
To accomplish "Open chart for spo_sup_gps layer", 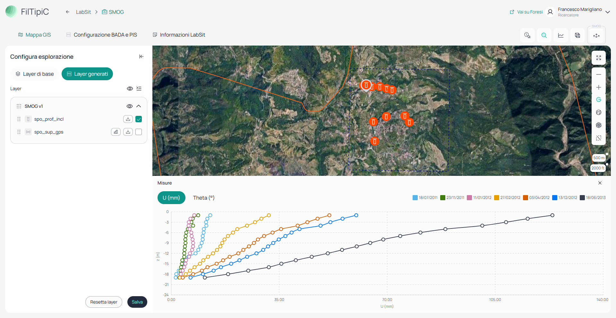I will click(116, 132).
